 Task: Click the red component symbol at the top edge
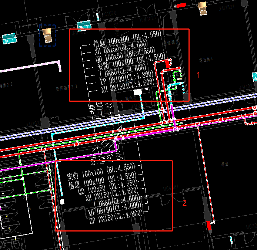click(x=181, y=5)
